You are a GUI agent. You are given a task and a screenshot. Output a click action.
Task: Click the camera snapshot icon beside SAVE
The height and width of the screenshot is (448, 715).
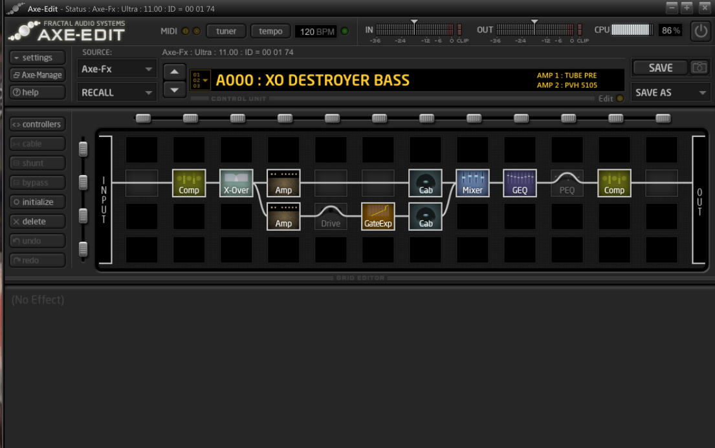click(x=699, y=68)
